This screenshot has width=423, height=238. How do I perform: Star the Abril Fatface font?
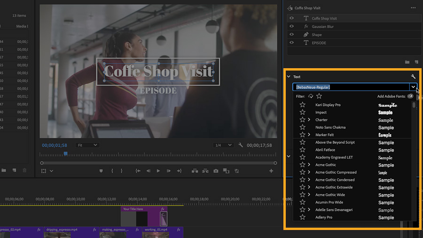302,150
